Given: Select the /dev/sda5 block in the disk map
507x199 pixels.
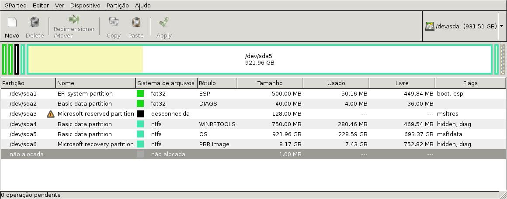Looking at the screenshot, I should [260, 59].
